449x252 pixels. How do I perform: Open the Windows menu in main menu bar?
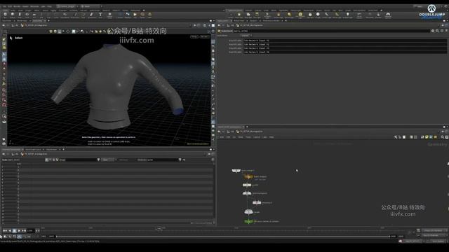point(34,6)
